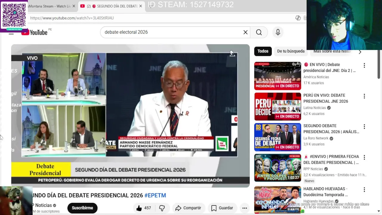The height and width of the screenshot is (215, 382).
Task: Open América Noticias debate thumbnail
Action: (278, 76)
